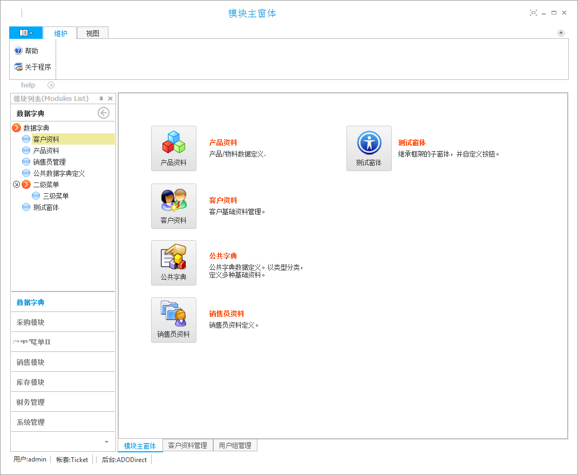The width and height of the screenshot is (578, 475).
Task: Select 公共数据字典定义 in the tree
Action: pos(59,173)
